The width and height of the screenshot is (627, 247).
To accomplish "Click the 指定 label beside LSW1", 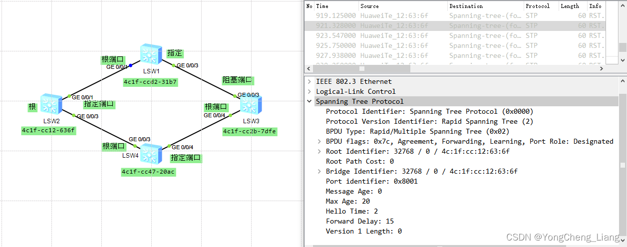I will coord(175,53).
